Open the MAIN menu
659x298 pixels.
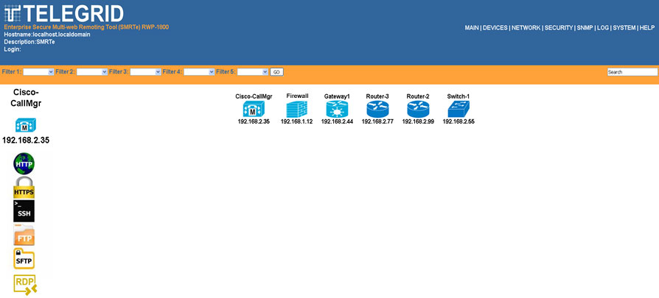[x=472, y=28]
